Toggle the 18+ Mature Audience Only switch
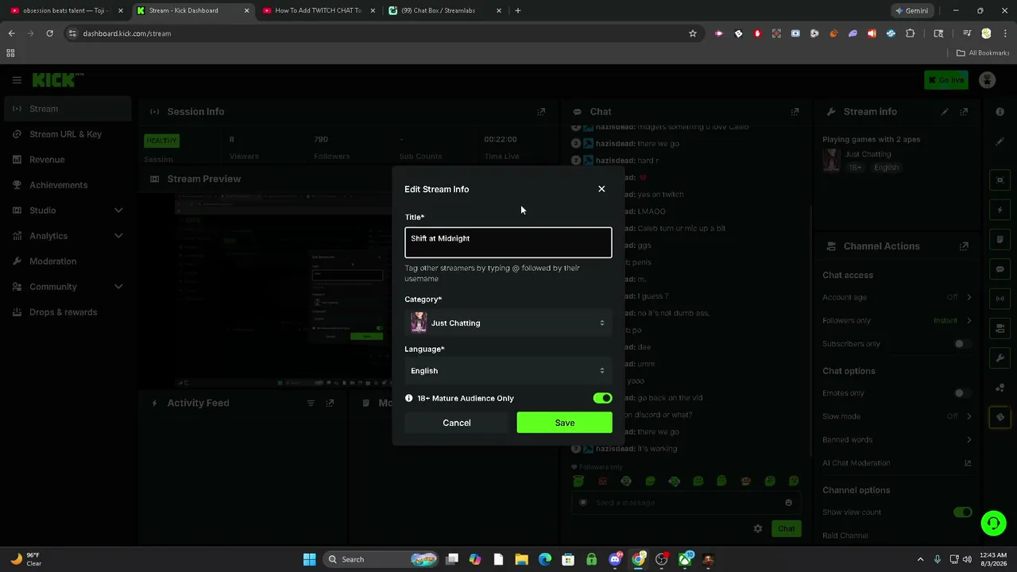Image resolution: width=1017 pixels, height=572 pixels. 602,398
